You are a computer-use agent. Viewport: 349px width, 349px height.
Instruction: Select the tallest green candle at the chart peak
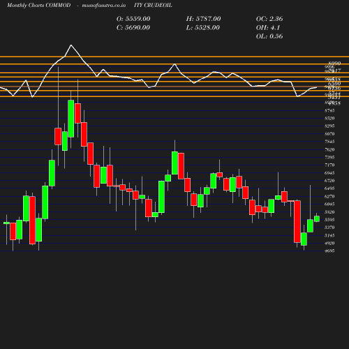click(x=71, y=119)
